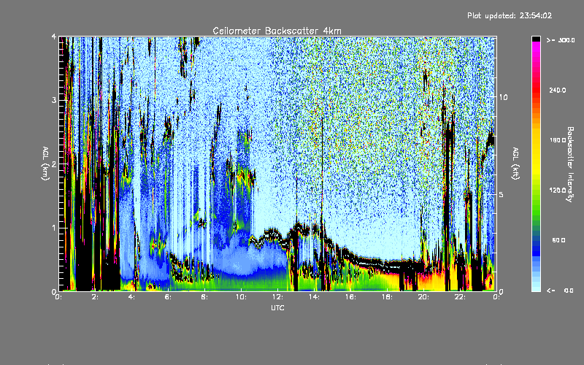Click the '6:' UTC time tick
Viewport: 584px width, 365px height.
click(169, 297)
